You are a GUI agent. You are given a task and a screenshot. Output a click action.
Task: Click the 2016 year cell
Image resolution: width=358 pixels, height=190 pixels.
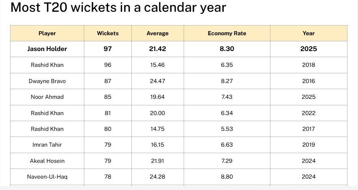point(309,81)
